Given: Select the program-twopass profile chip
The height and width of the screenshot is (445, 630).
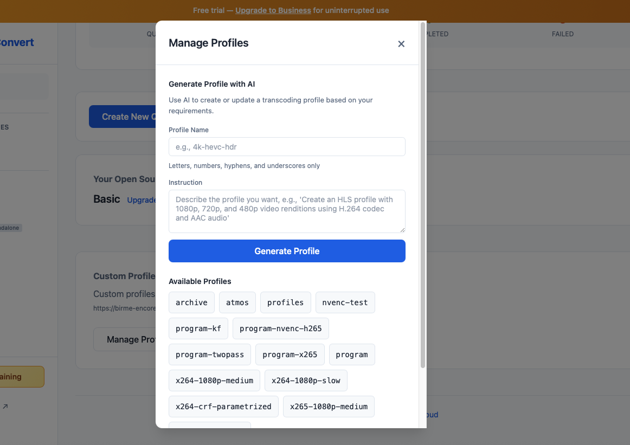Looking at the screenshot, I should (x=209, y=354).
